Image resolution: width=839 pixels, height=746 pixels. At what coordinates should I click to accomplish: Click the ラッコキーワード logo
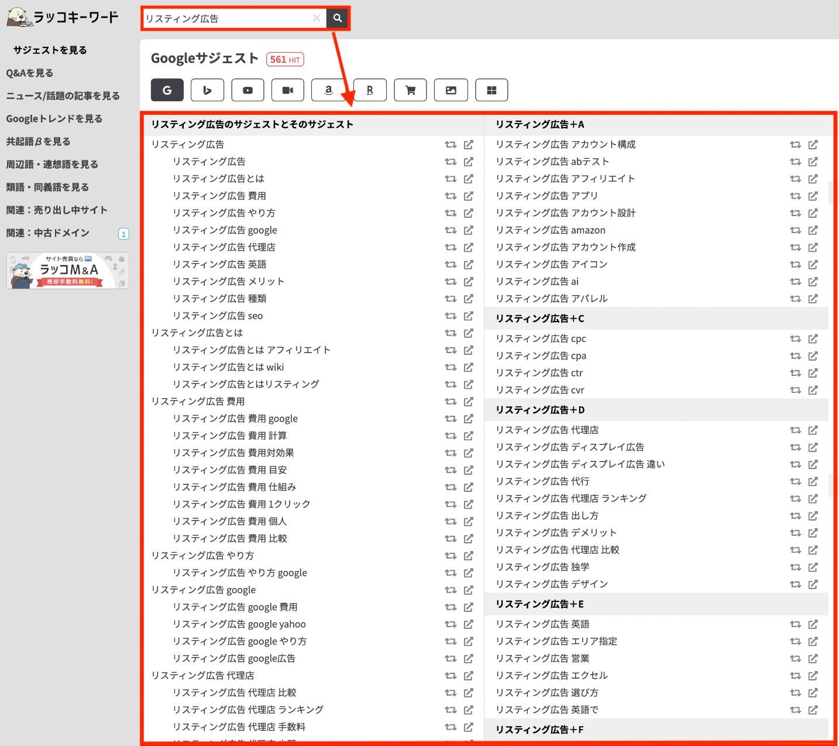point(63,18)
